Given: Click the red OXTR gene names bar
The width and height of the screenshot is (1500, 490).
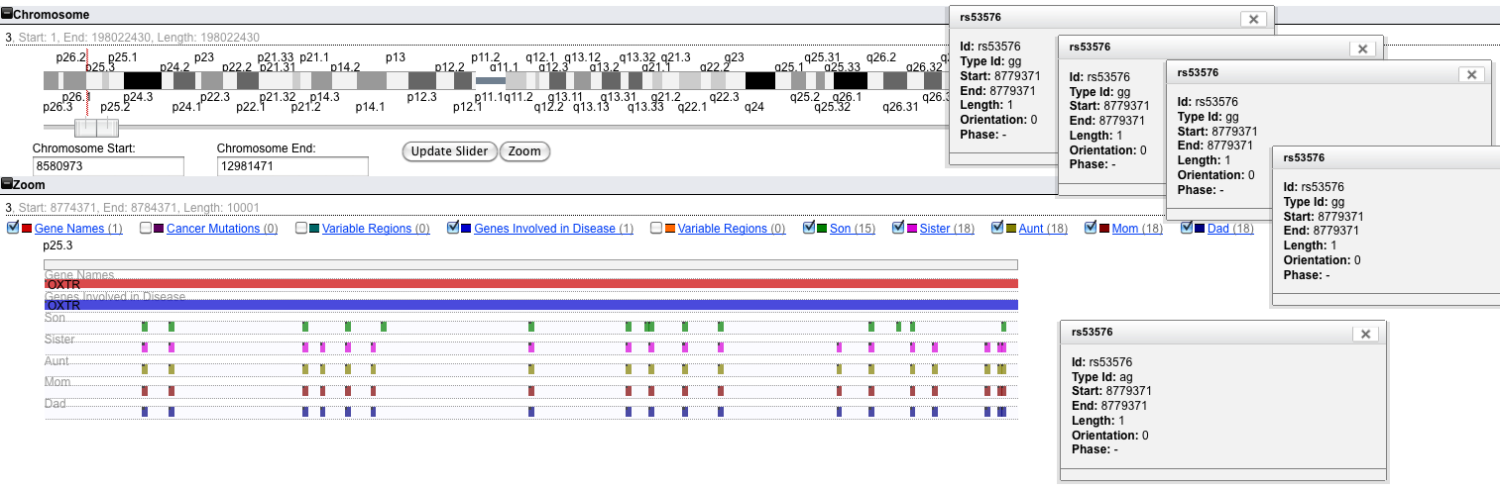Looking at the screenshot, I should [530, 284].
